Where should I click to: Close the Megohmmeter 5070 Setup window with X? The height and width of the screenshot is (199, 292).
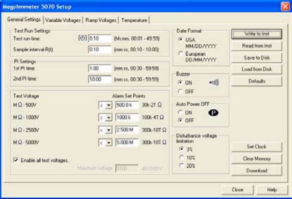tap(285, 6)
